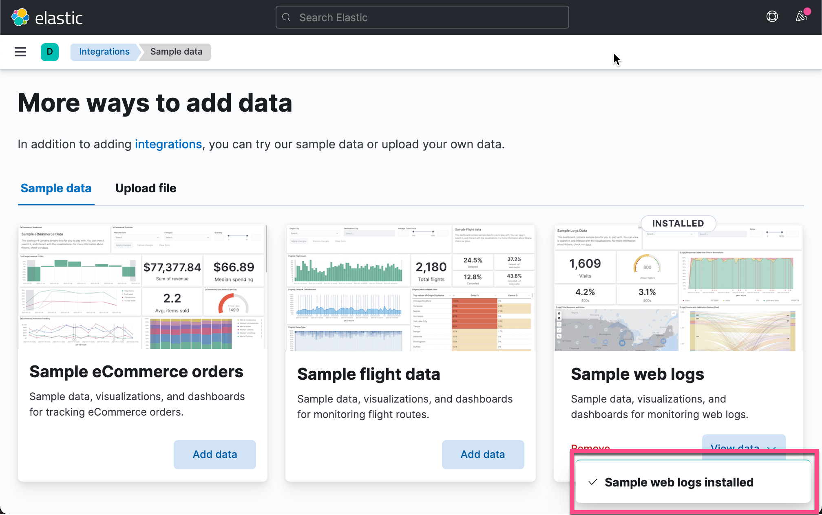
Task: Open the Sample flight data dashboard preview
Action: tap(410, 287)
